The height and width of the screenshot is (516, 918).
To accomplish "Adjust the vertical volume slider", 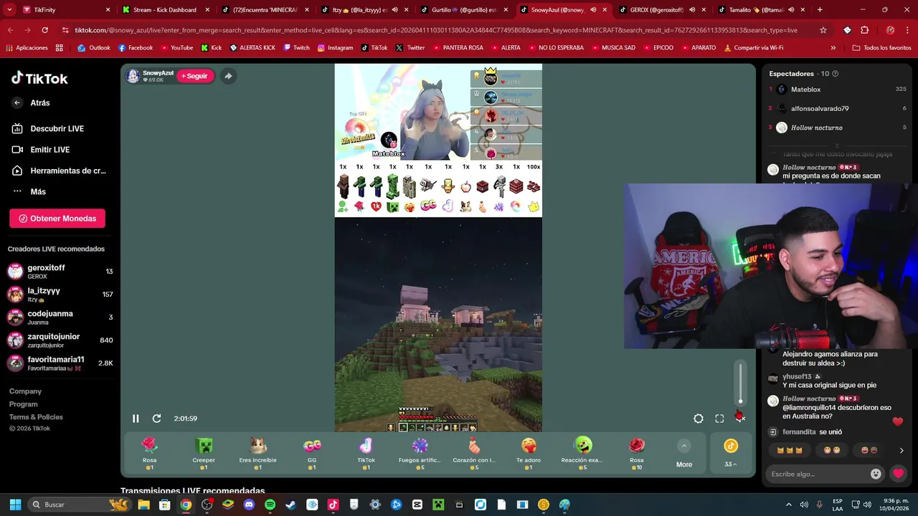I will [x=741, y=383].
